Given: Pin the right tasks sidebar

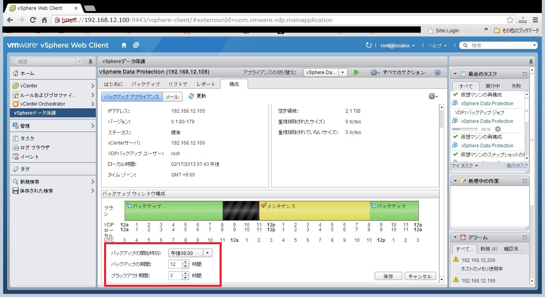Looking at the screenshot, I should [531, 62].
